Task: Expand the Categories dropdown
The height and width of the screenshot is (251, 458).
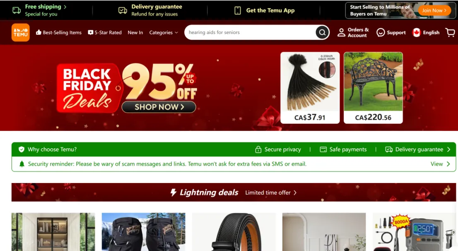Action: [x=164, y=32]
